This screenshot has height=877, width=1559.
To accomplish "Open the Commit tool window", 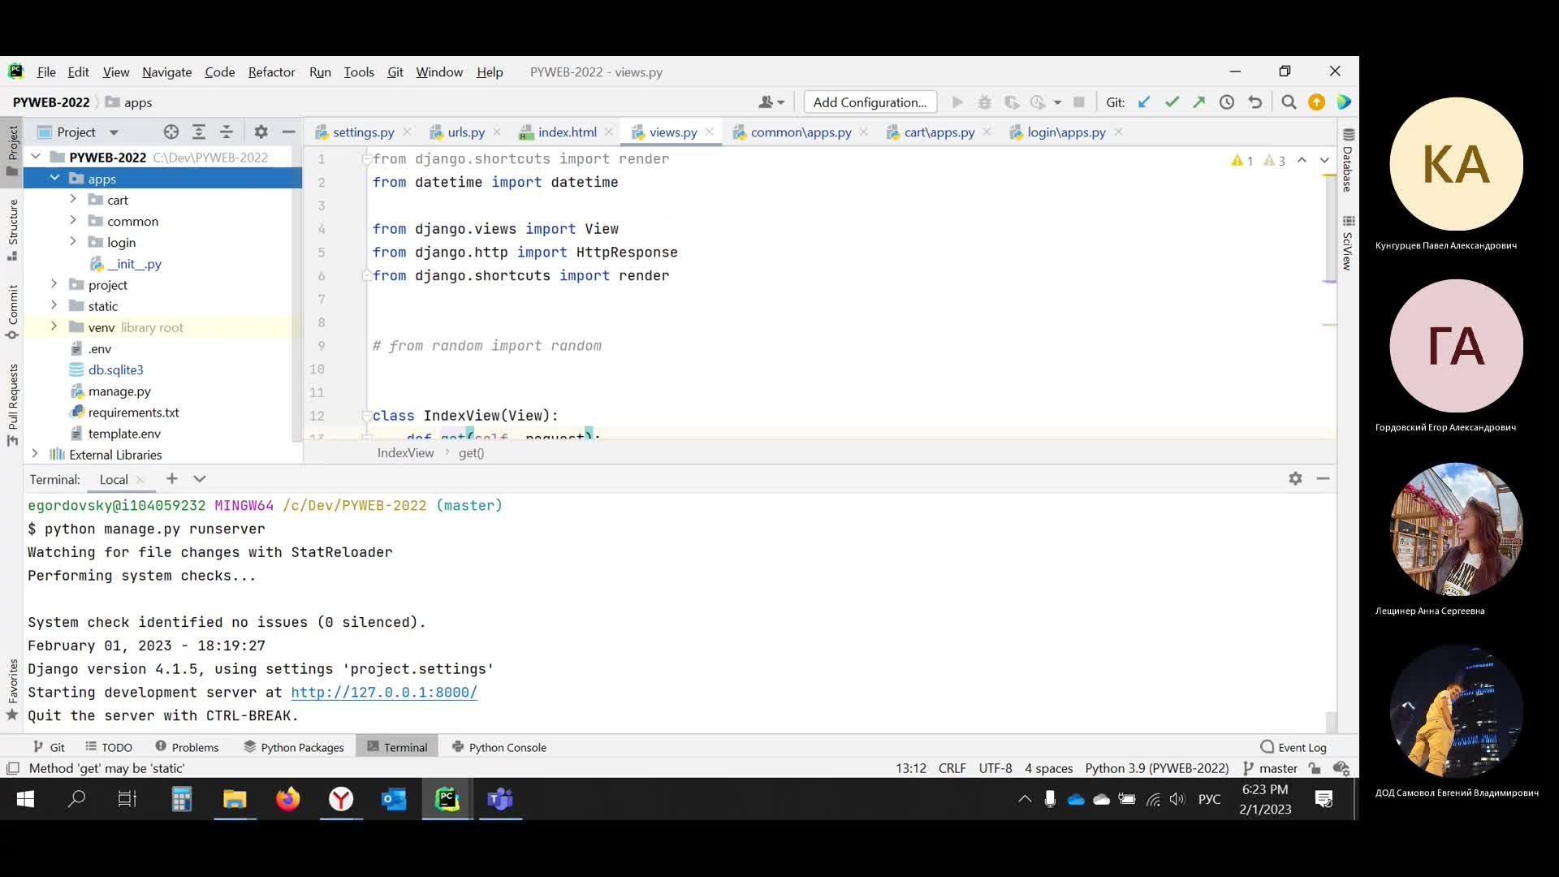I will pos(12,312).
